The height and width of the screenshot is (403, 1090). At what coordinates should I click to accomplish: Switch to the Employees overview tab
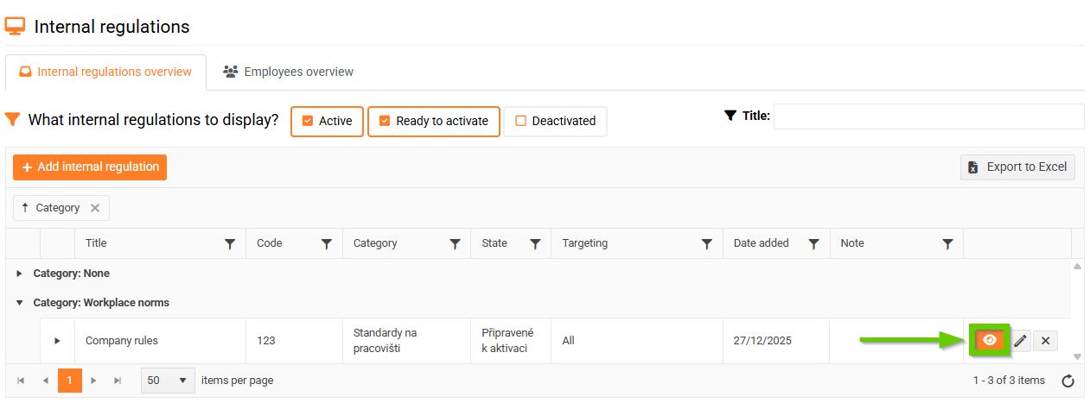click(x=289, y=72)
